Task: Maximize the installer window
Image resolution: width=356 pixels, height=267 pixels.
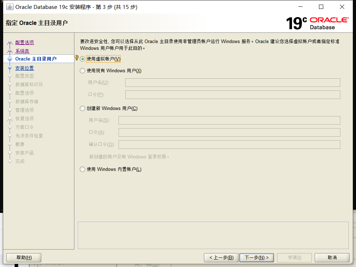Action: 321,7
